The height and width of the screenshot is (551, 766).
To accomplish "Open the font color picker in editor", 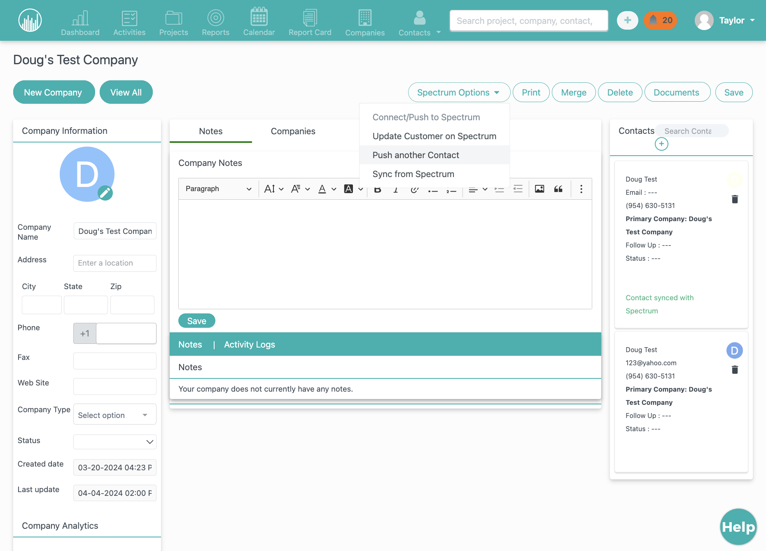I will click(x=327, y=189).
